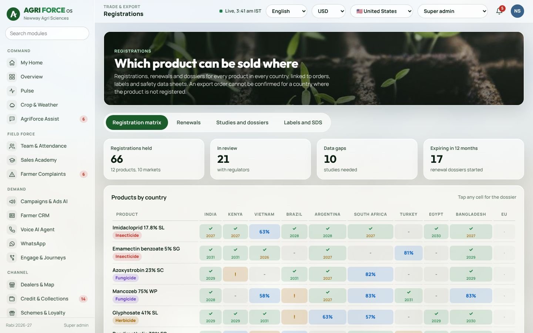
Task: Click the Dealers & Map store icon
Action: [x=12, y=285]
